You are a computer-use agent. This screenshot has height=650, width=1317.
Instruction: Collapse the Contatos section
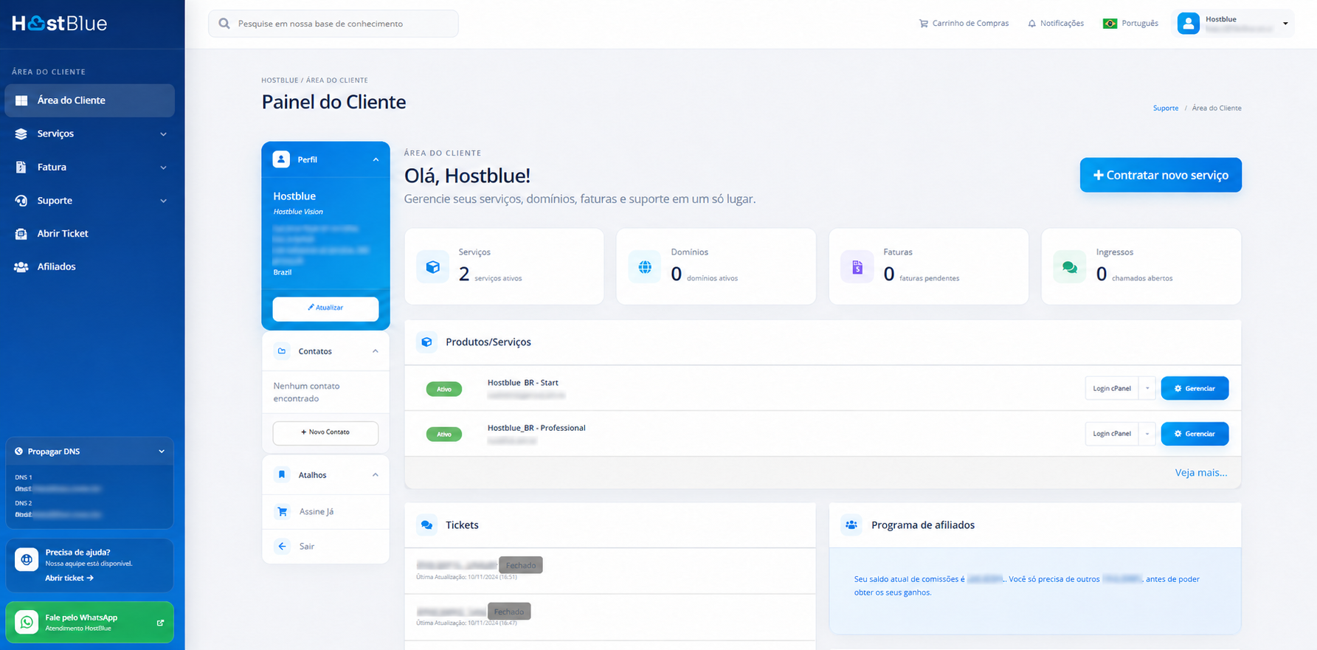click(x=376, y=351)
